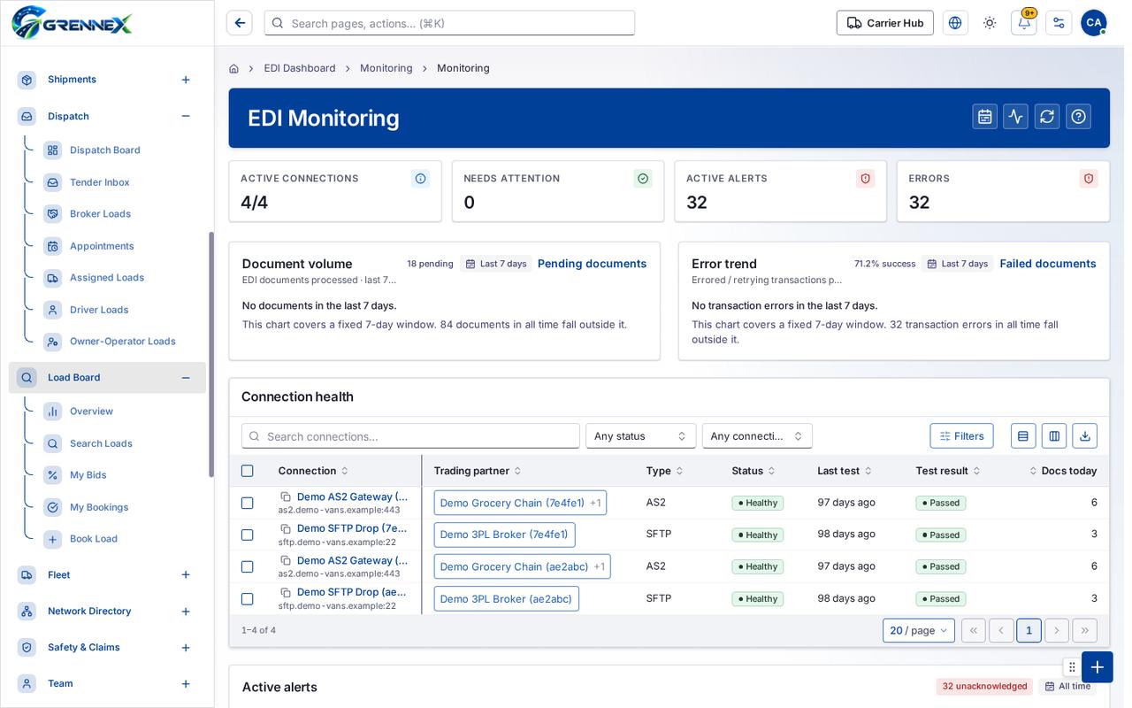
Task: Click the activity pulse icon in header
Action: point(1015,117)
